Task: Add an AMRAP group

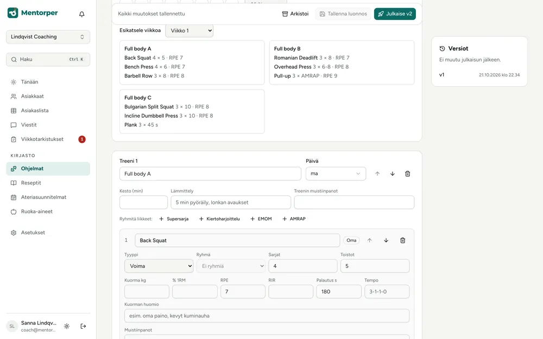Action: click(x=294, y=219)
